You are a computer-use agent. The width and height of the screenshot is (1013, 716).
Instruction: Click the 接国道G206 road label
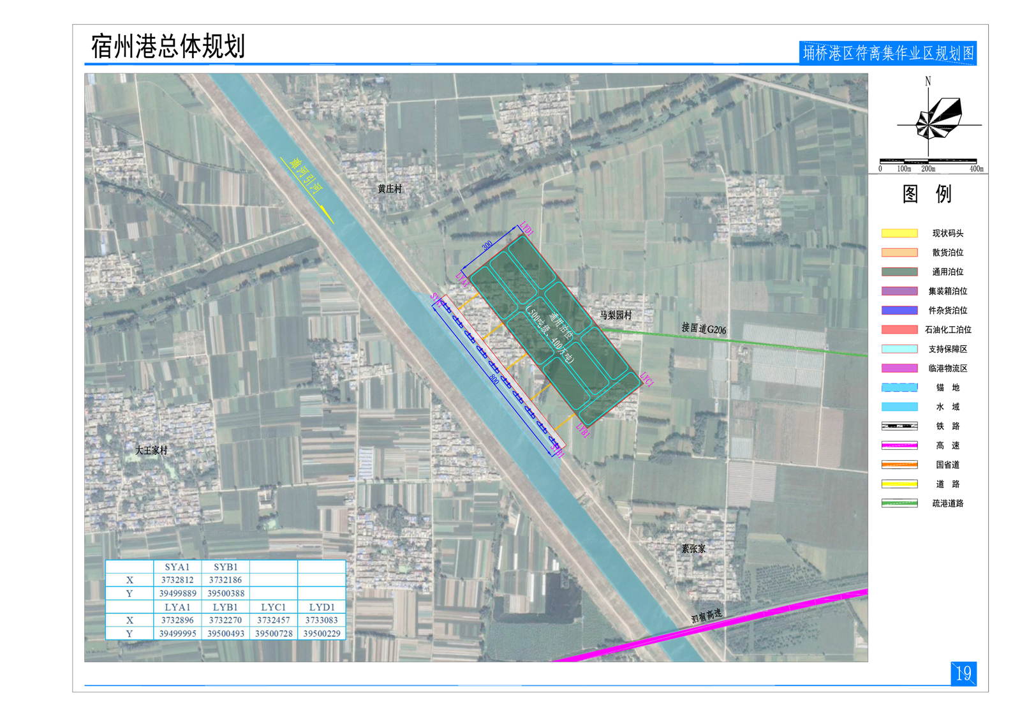pos(703,329)
